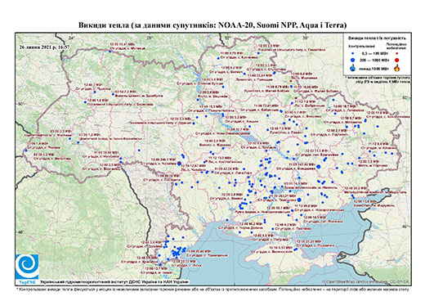Click the map title about heat emissions

[x=212, y=25]
